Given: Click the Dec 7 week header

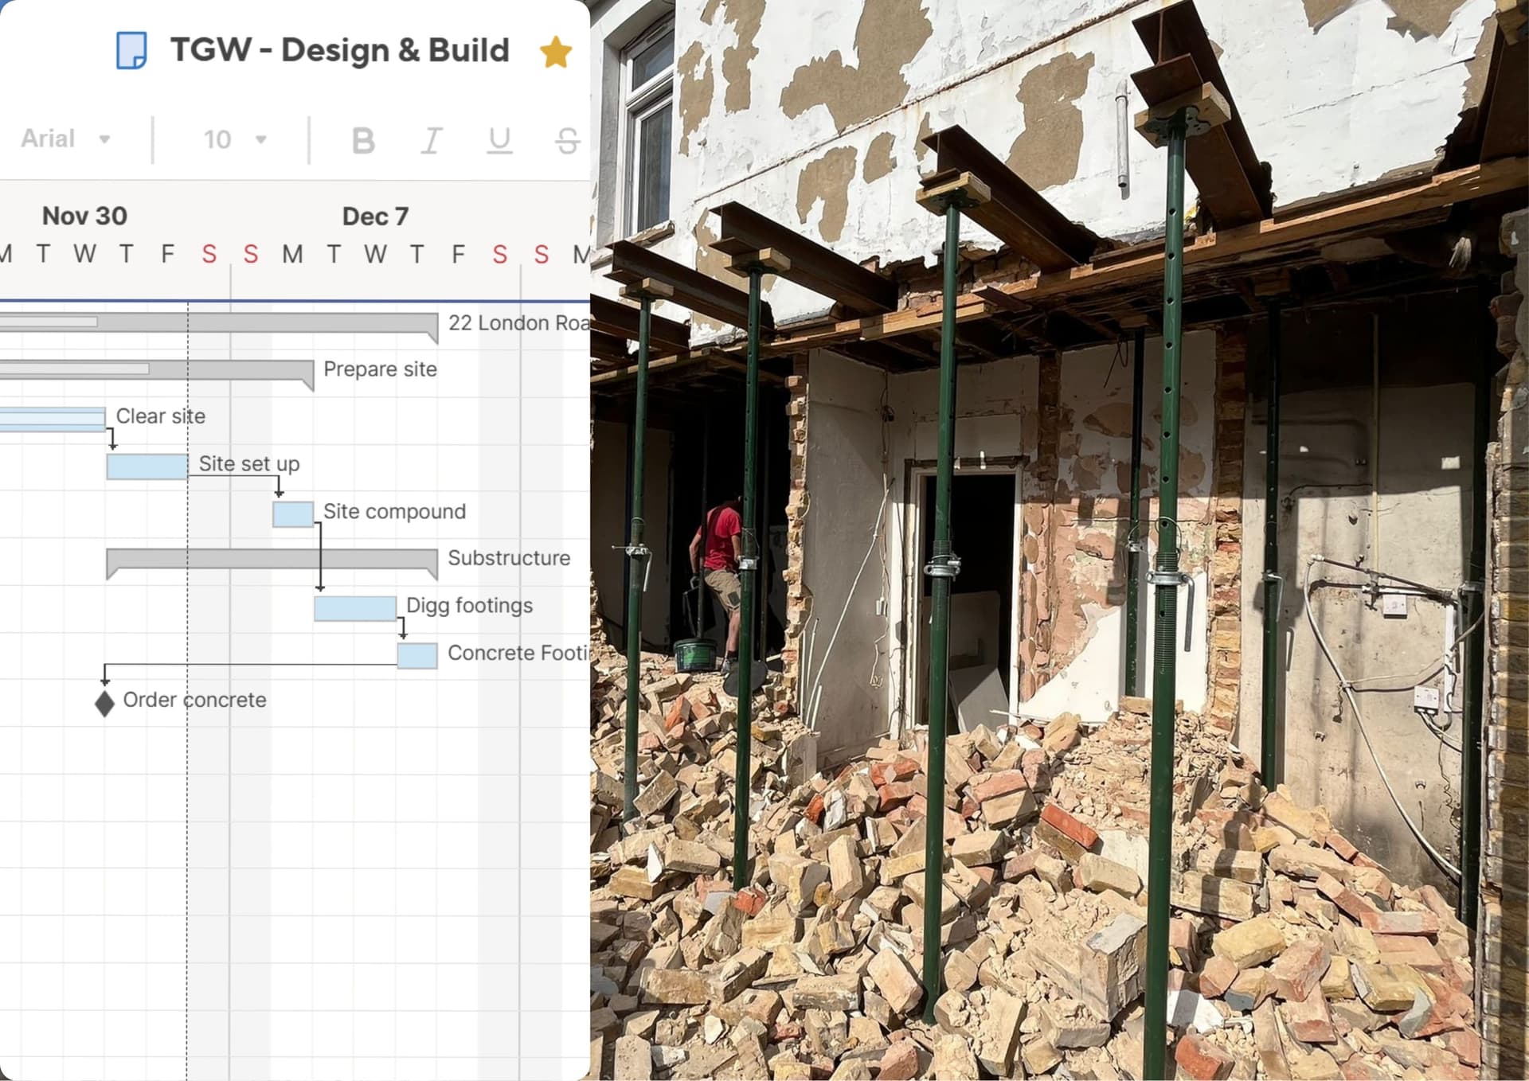Looking at the screenshot, I should tap(375, 217).
